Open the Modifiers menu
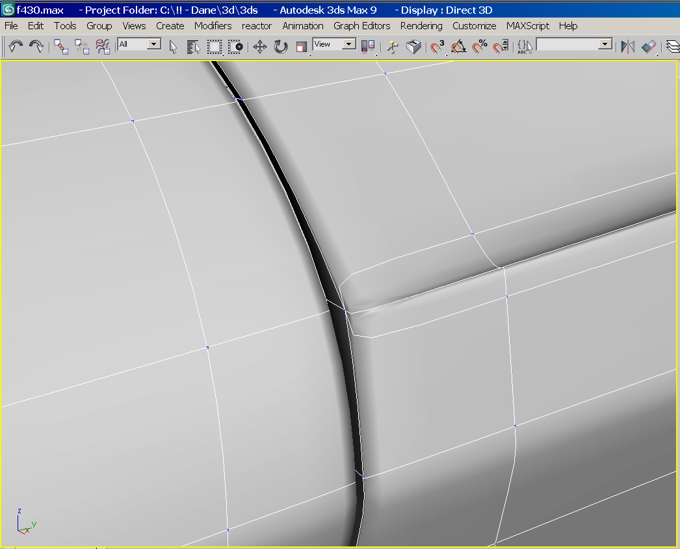 [213, 26]
